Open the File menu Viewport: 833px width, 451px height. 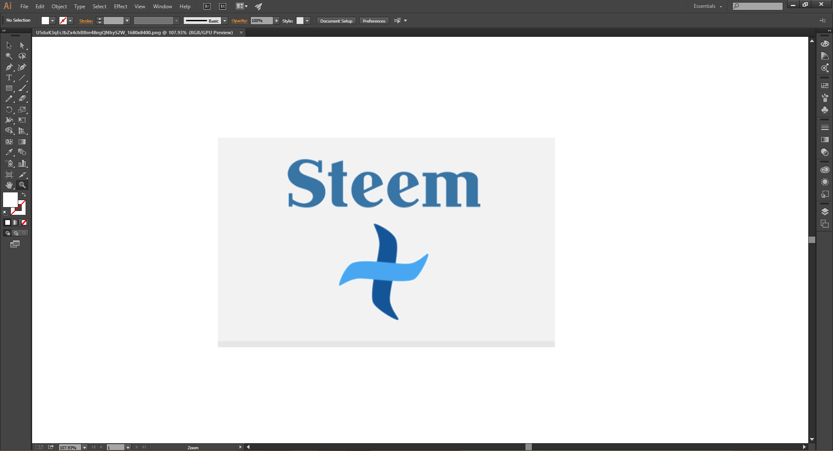point(24,6)
